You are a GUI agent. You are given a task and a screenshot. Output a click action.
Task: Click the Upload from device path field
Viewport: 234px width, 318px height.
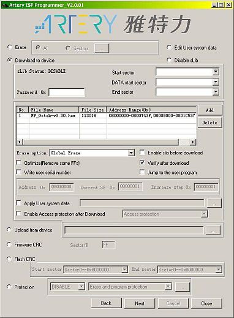point(134,230)
